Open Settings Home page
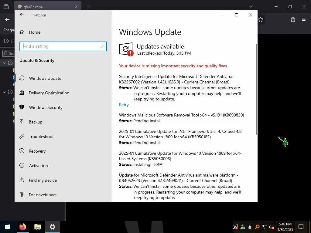Viewport: 311px width, 233px height. pyautogui.click(x=30, y=32)
